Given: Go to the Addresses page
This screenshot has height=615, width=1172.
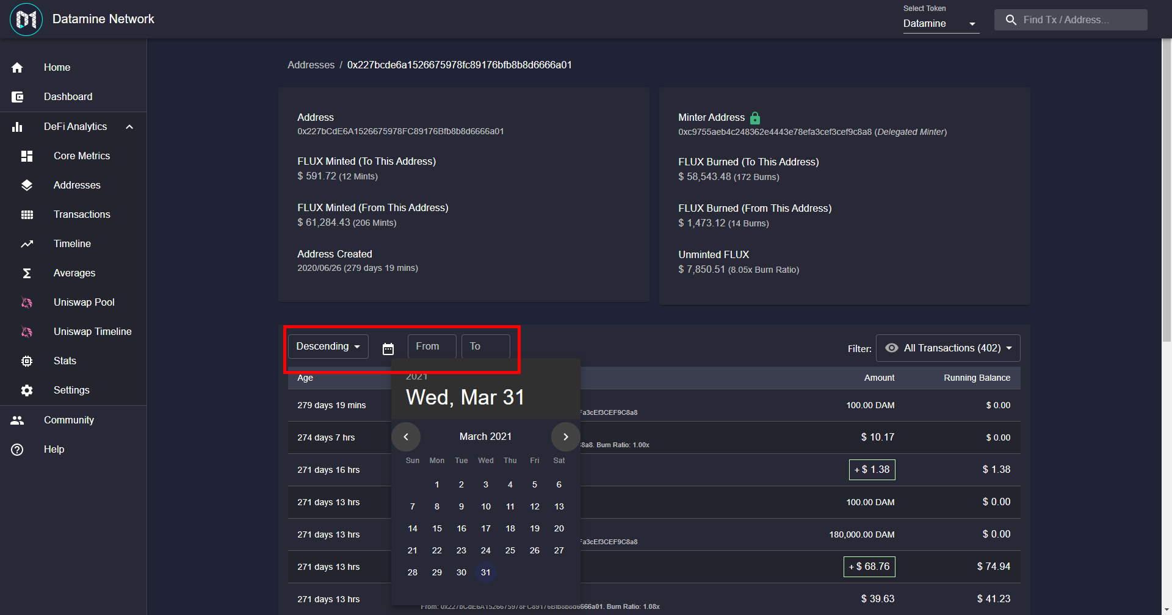Looking at the screenshot, I should [73, 185].
